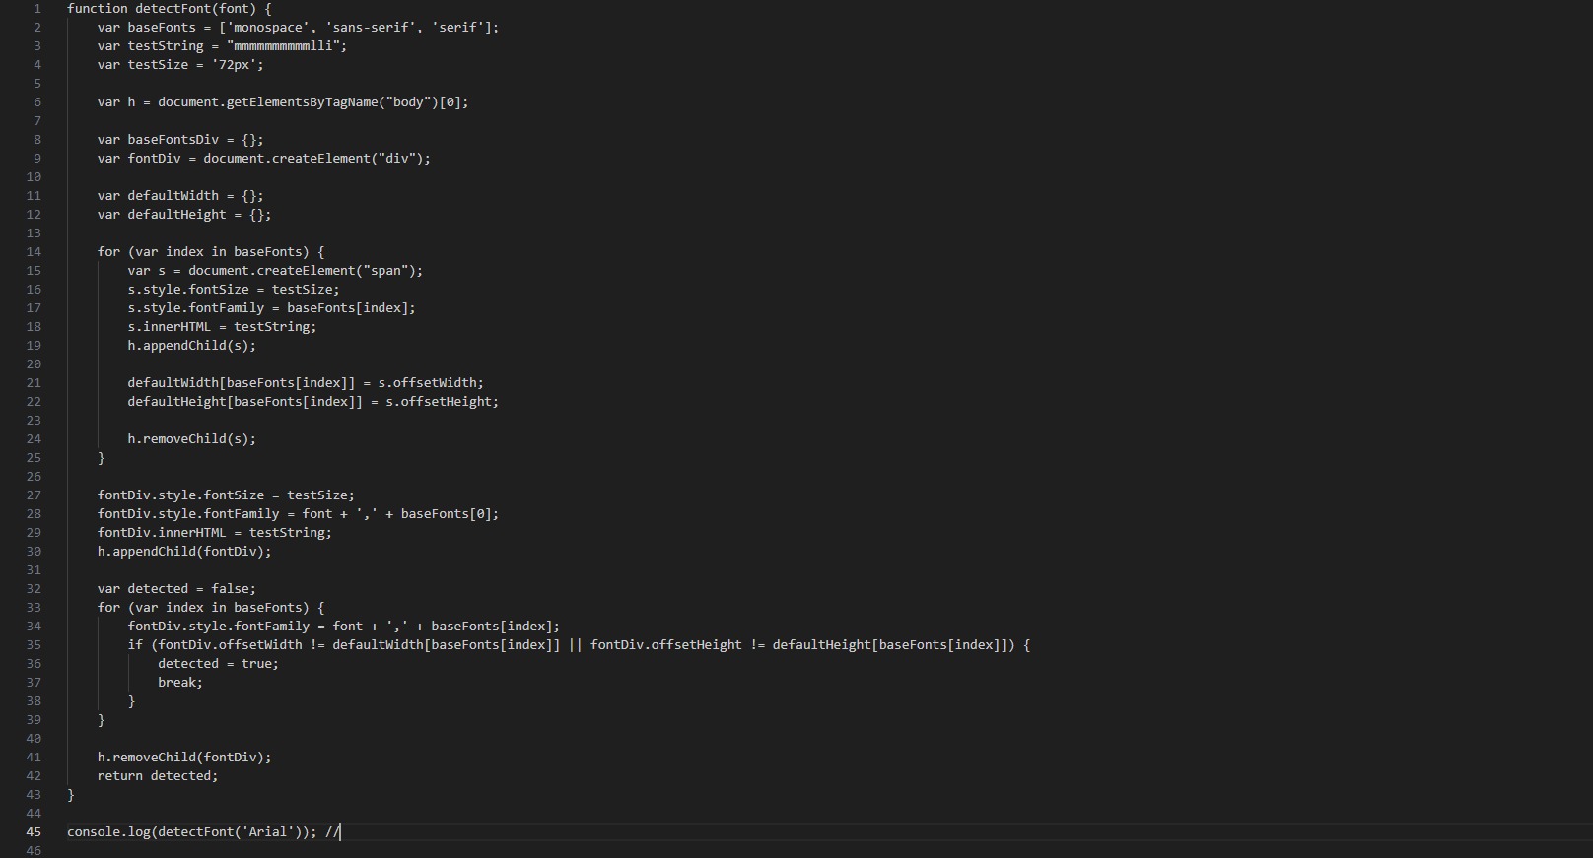This screenshot has height=858, width=1593.
Task: Click 'var detected = false;' on line 32
Action: tap(176, 588)
